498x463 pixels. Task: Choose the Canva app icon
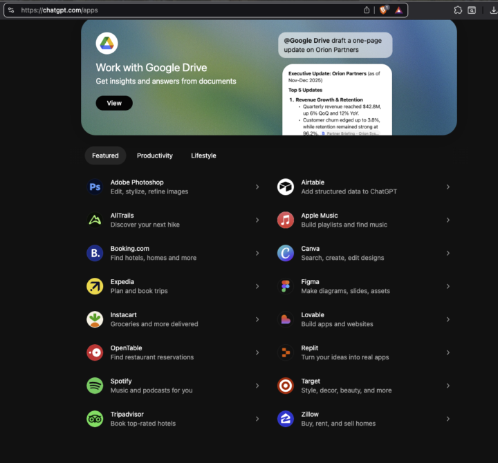[x=286, y=253]
